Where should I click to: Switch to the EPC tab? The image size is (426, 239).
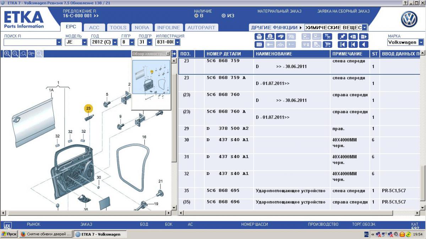(x=71, y=27)
